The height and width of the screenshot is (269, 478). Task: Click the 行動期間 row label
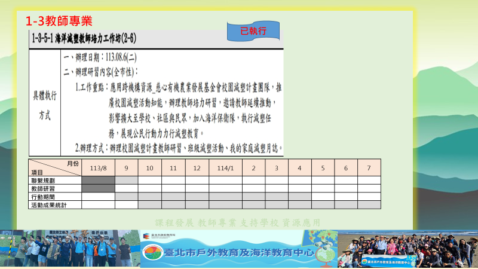[x=43, y=197]
